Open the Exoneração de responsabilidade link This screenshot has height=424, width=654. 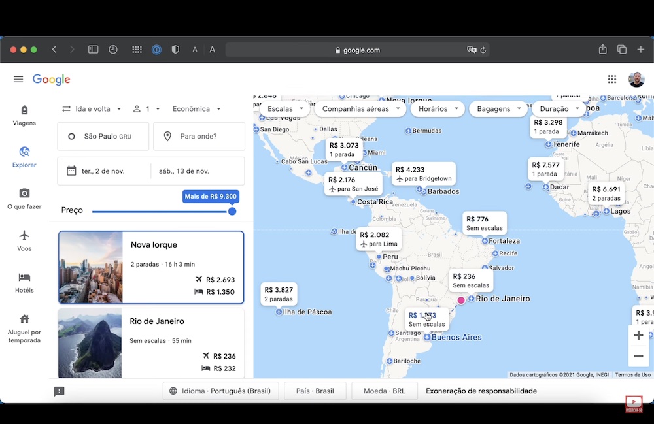point(481,391)
